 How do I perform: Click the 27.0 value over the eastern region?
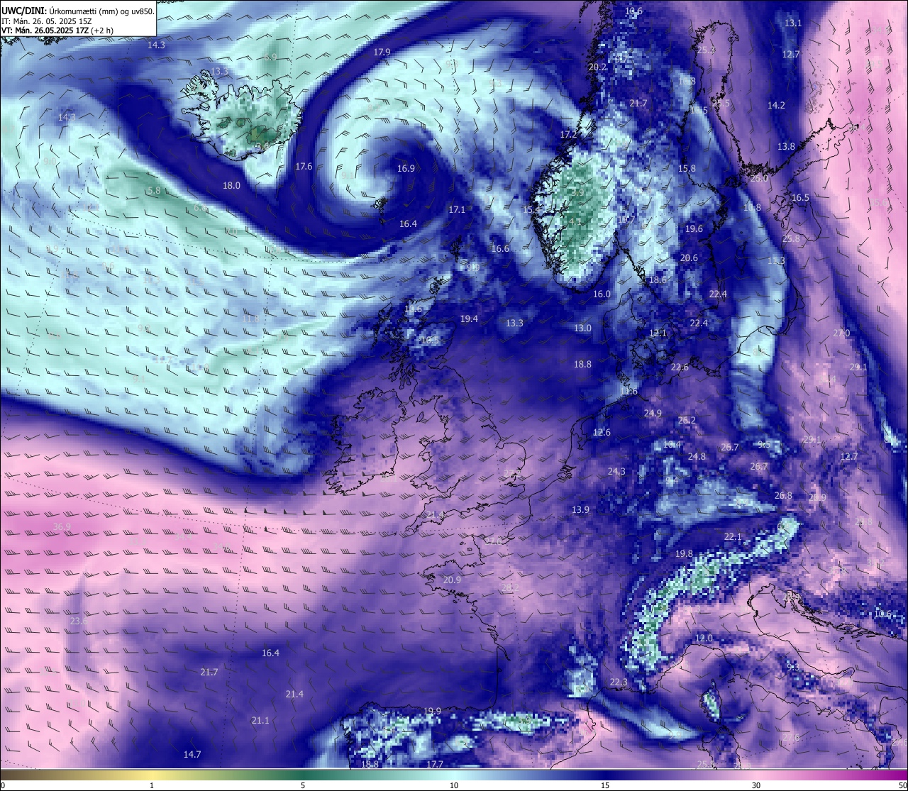pyautogui.click(x=841, y=333)
